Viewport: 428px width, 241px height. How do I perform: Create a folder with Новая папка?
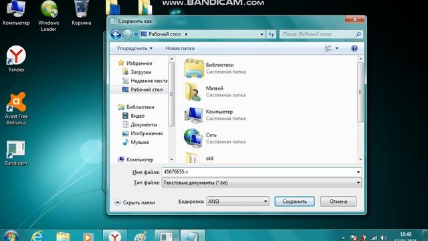pyautogui.click(x=180, y=48)
